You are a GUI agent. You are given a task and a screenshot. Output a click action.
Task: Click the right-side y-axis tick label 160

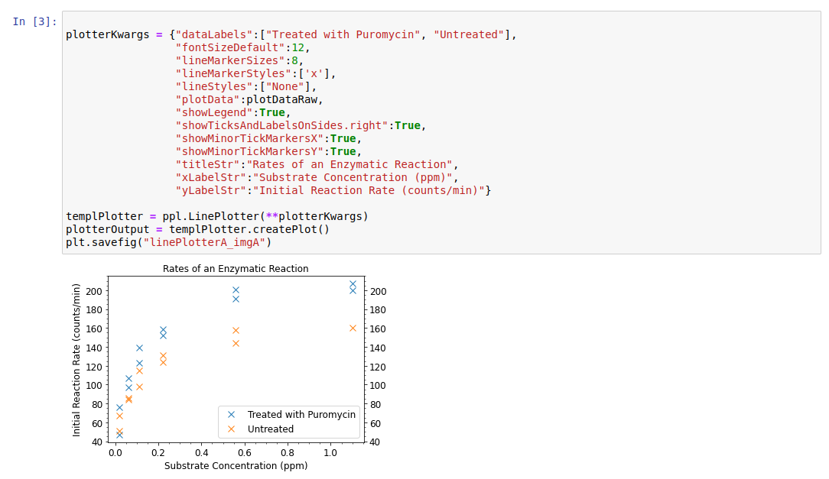378,329
